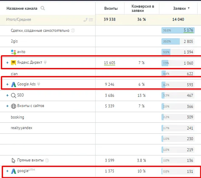Click the cursor icon for Прямые визиты
The width and height of the screenshot is (201, 178).
pyautogui.click(x=14, y=161)
